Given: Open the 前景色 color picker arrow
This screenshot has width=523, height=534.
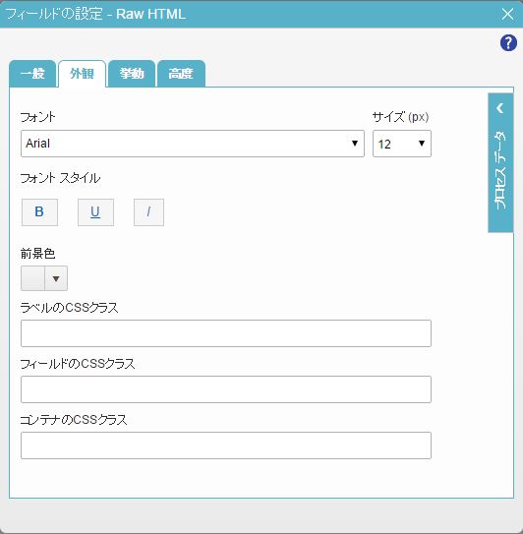Looking at the screenshot, I should click(x=56, y=278).
